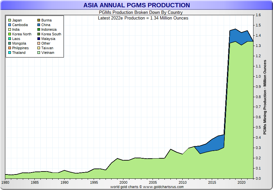Click the 1995 label on the x-axis

[x=94, y=182]
